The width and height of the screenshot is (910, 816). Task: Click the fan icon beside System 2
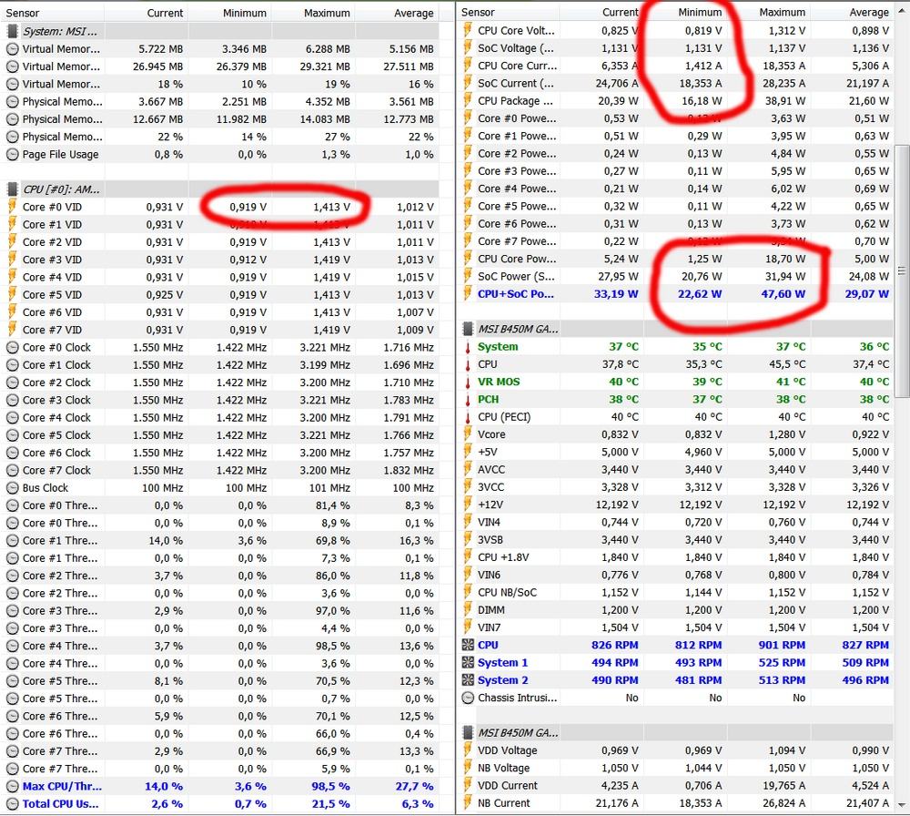click(468, 680)
